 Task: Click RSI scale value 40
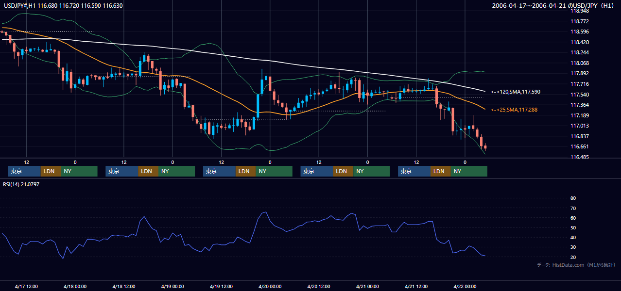[x=573, y=238]
